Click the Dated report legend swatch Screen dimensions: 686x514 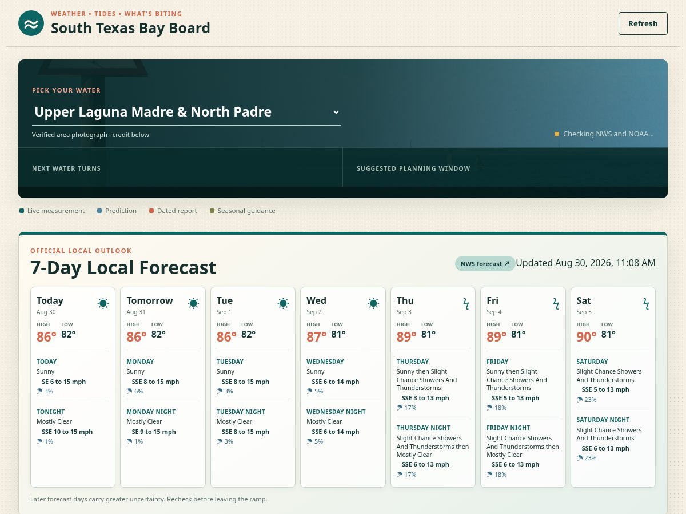[x=151, y=211]
